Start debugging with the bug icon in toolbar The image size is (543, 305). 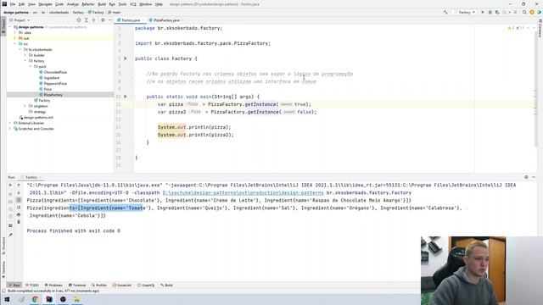(x=490, y=12)
